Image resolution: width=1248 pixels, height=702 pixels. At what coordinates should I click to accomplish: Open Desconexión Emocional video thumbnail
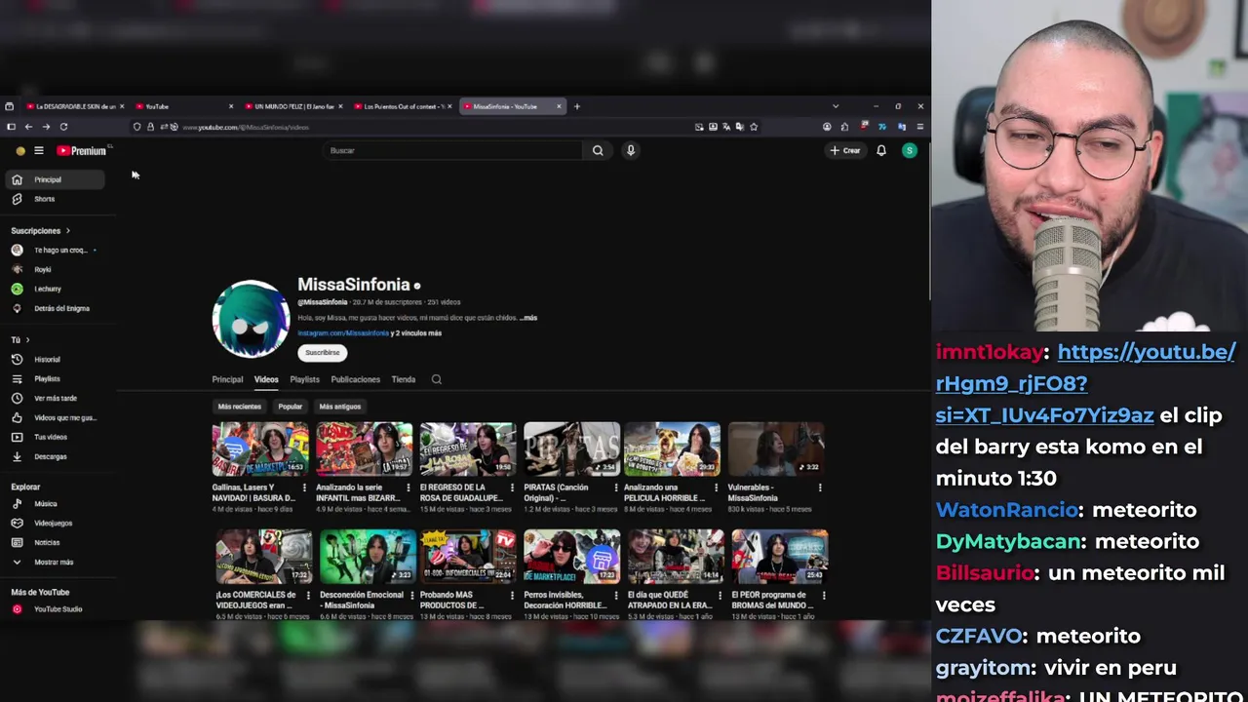(x=368, y=556)
